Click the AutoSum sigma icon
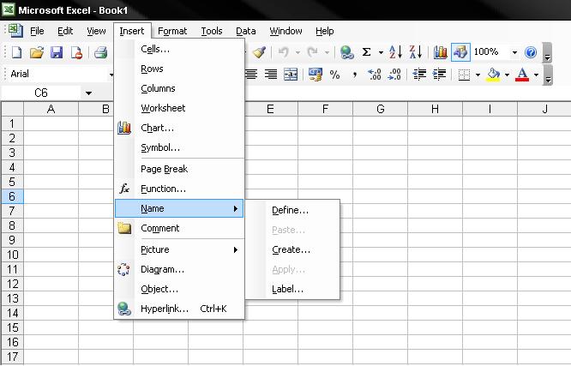 coord(366,52)
